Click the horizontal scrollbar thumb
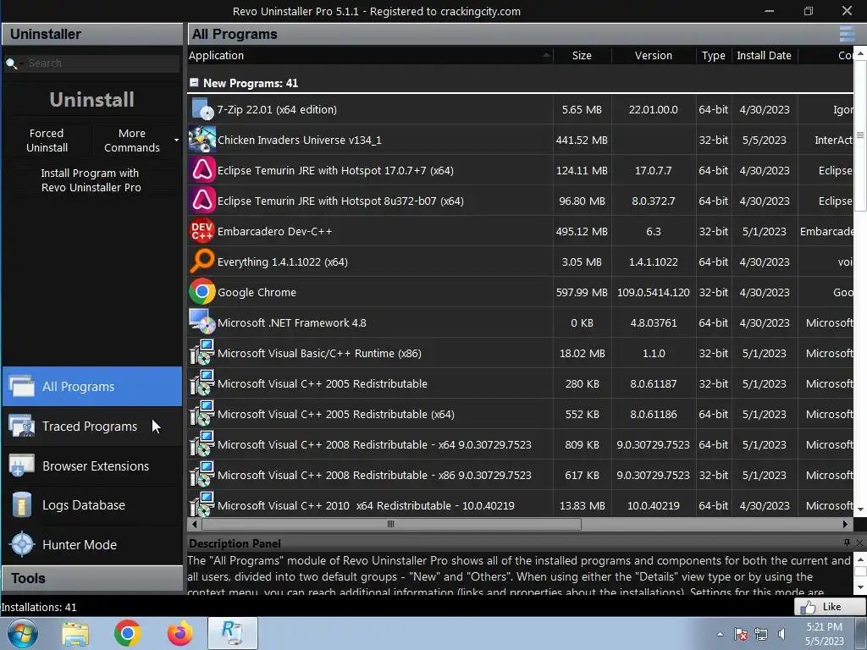867x650 pixels. click(391, 524)
